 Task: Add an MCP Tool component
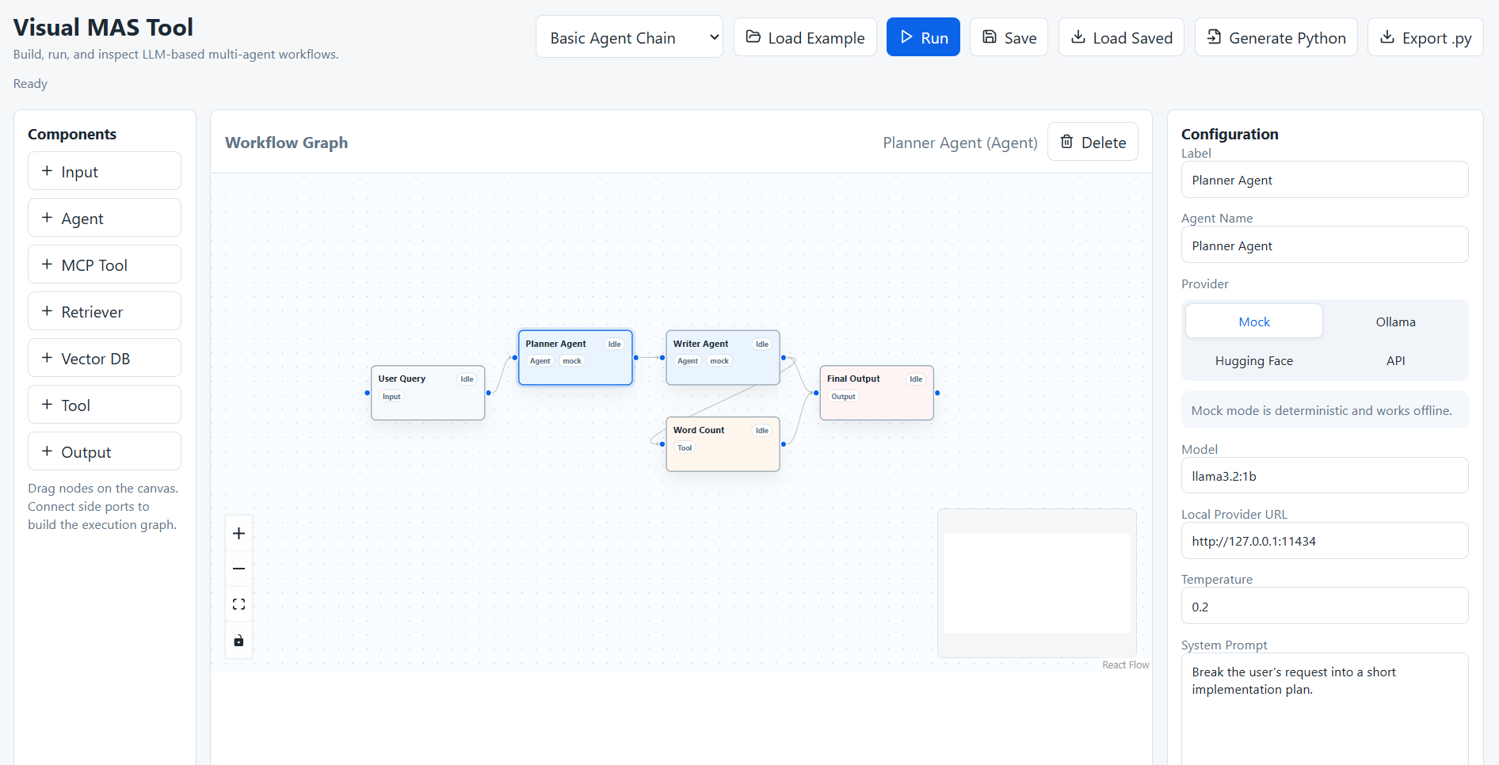[x=105, y=265]
